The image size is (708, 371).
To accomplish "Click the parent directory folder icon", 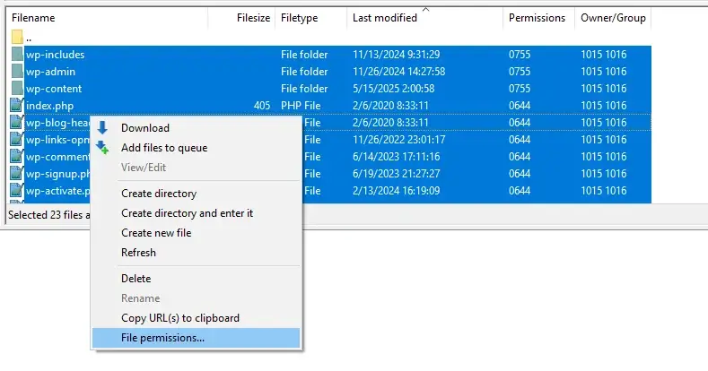I will 17,38.
